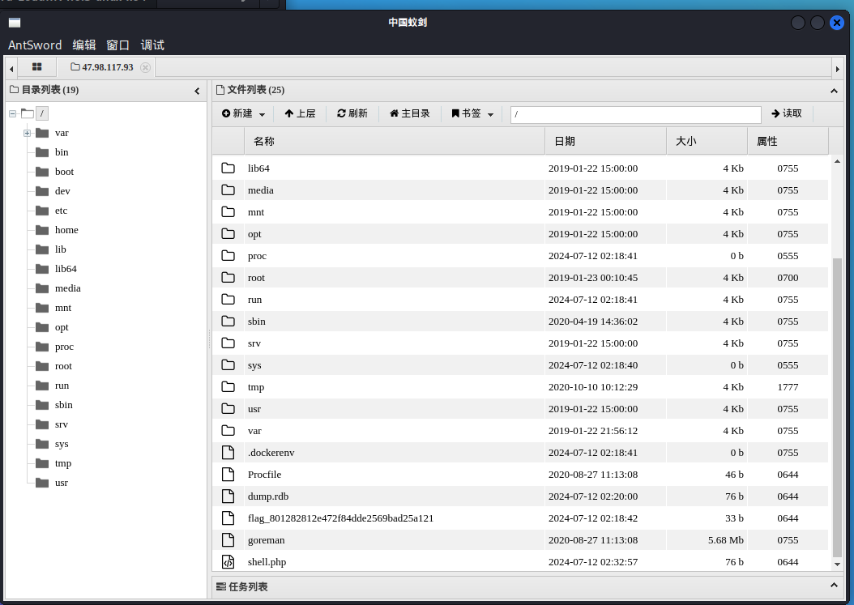Viewport: 854px width, 605px height.
Task: Click the lib64 folder icon in file list
Action: pos(228,168)
